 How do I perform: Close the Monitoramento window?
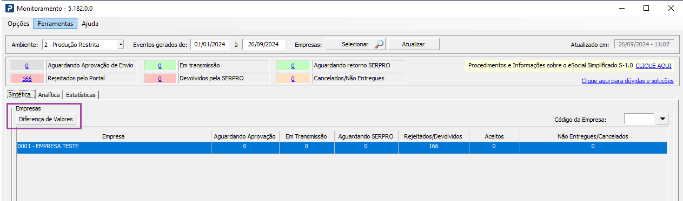[671, 9]
